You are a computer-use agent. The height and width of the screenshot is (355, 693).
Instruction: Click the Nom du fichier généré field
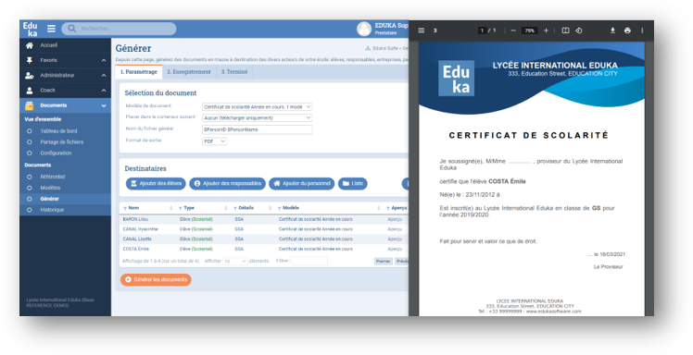coord(258,129)
